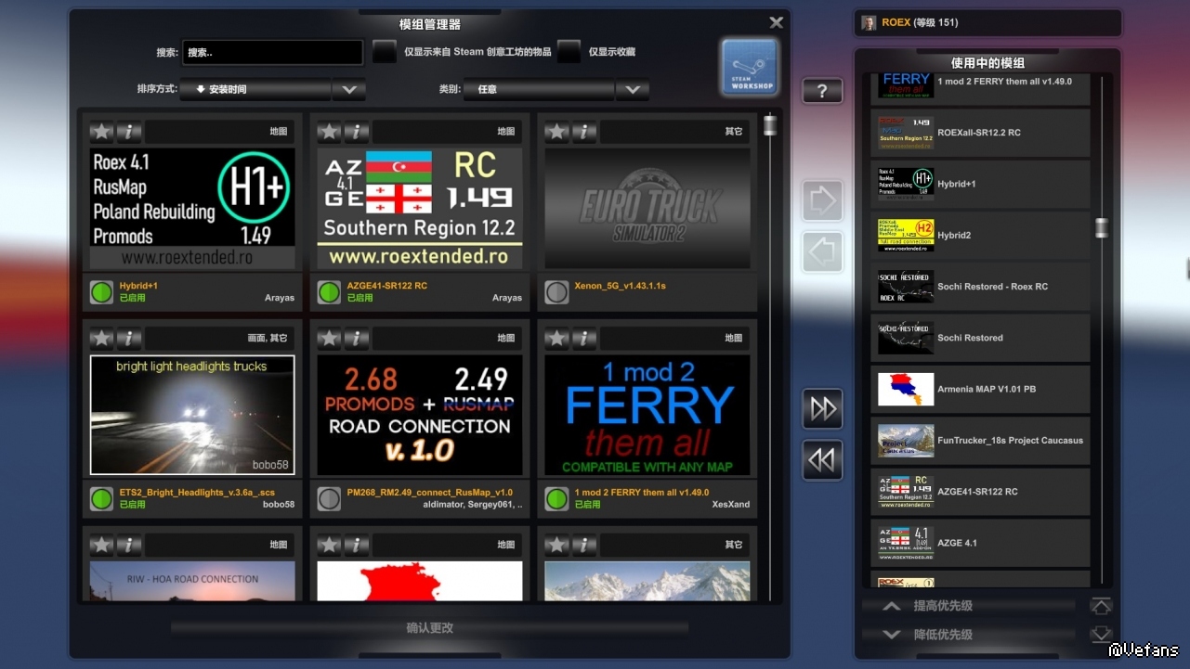The width and height of the screenshot is (1190, 669).
Task: Open the 排序方式 dropdown showing 安装时间
Action: tap(255, 90)
